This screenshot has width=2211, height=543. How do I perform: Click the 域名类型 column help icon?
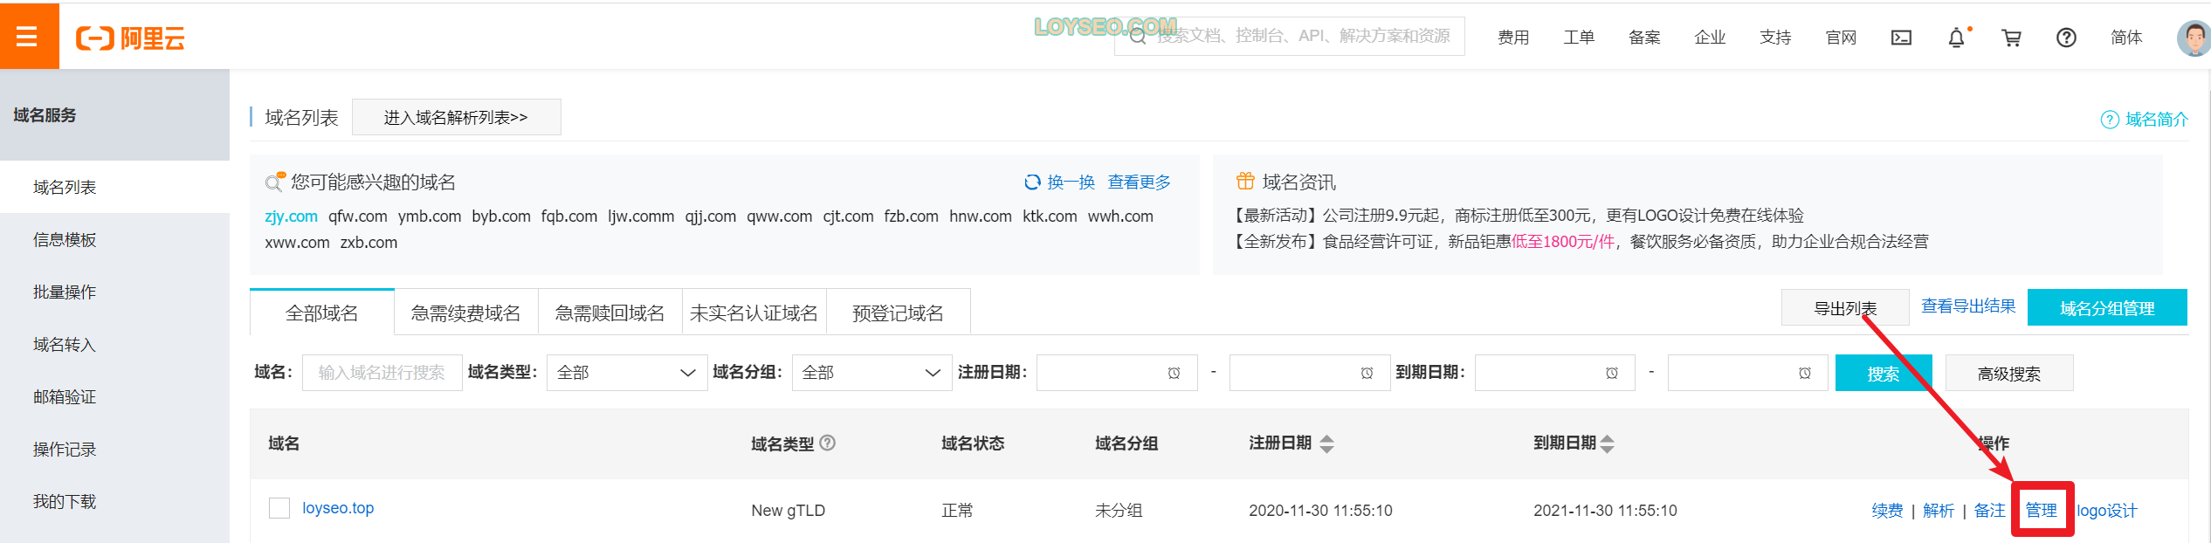pos(828,443)
